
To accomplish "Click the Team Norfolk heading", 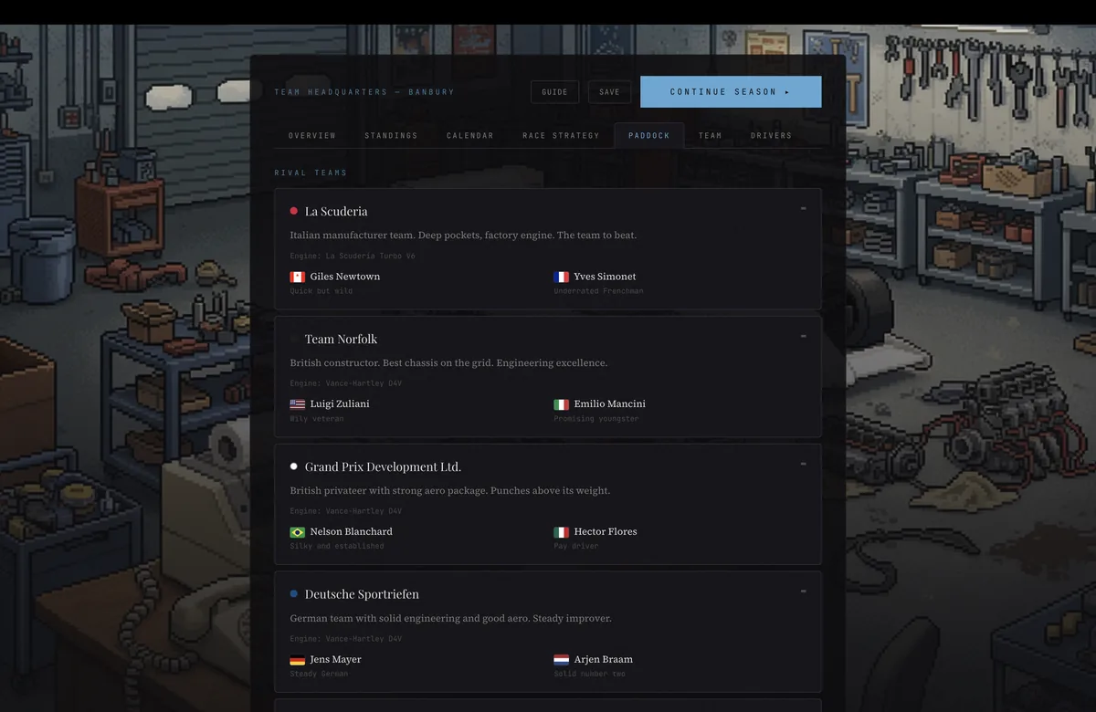I will 341,339.
